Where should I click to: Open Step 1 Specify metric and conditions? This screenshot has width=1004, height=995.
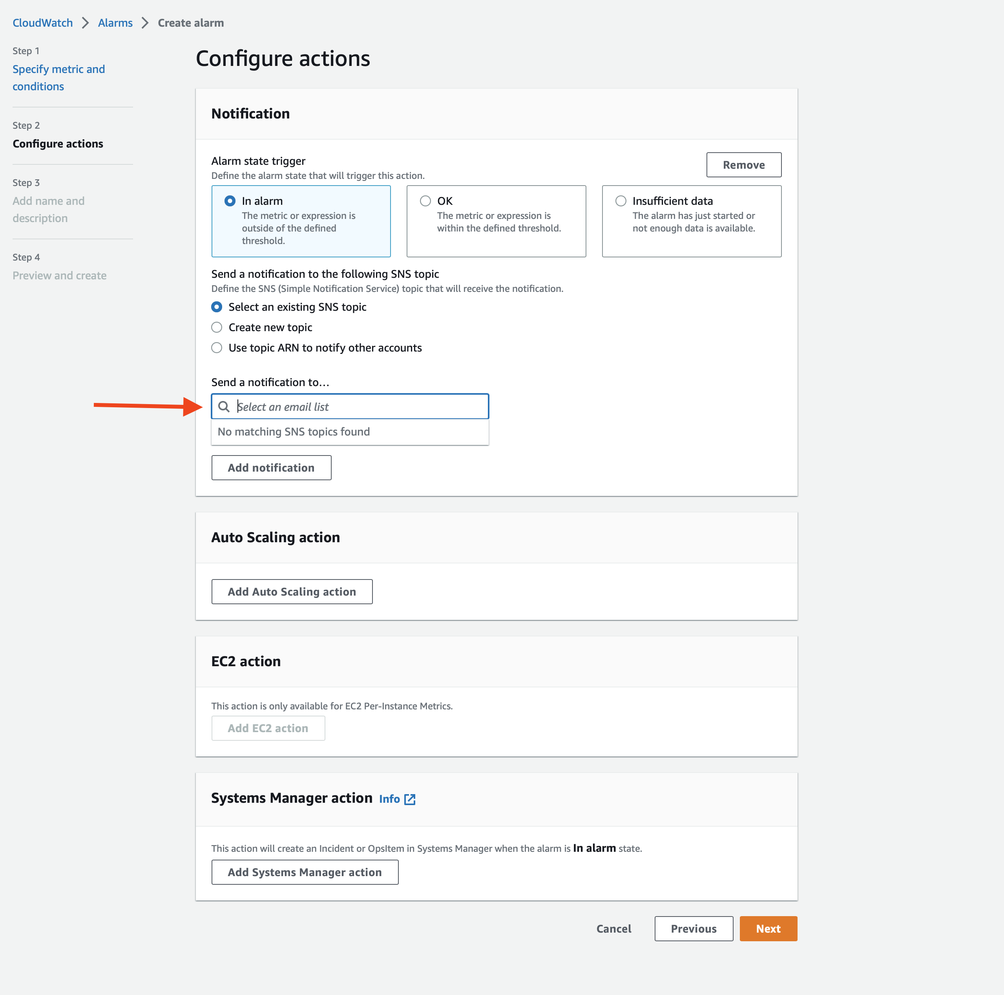(x=58, y=77)
